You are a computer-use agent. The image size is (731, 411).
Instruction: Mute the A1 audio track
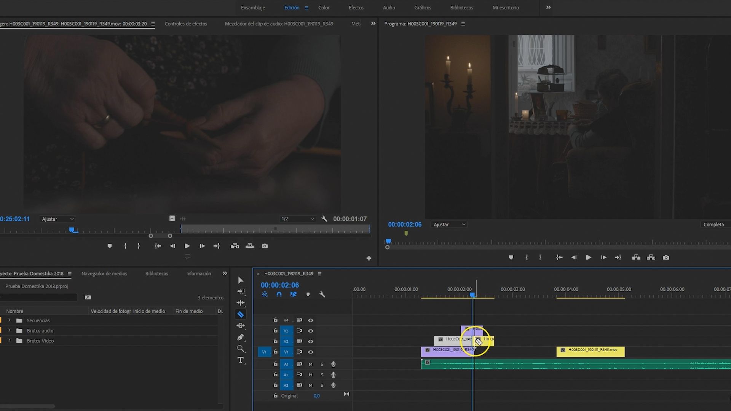(x=310, y=364)
